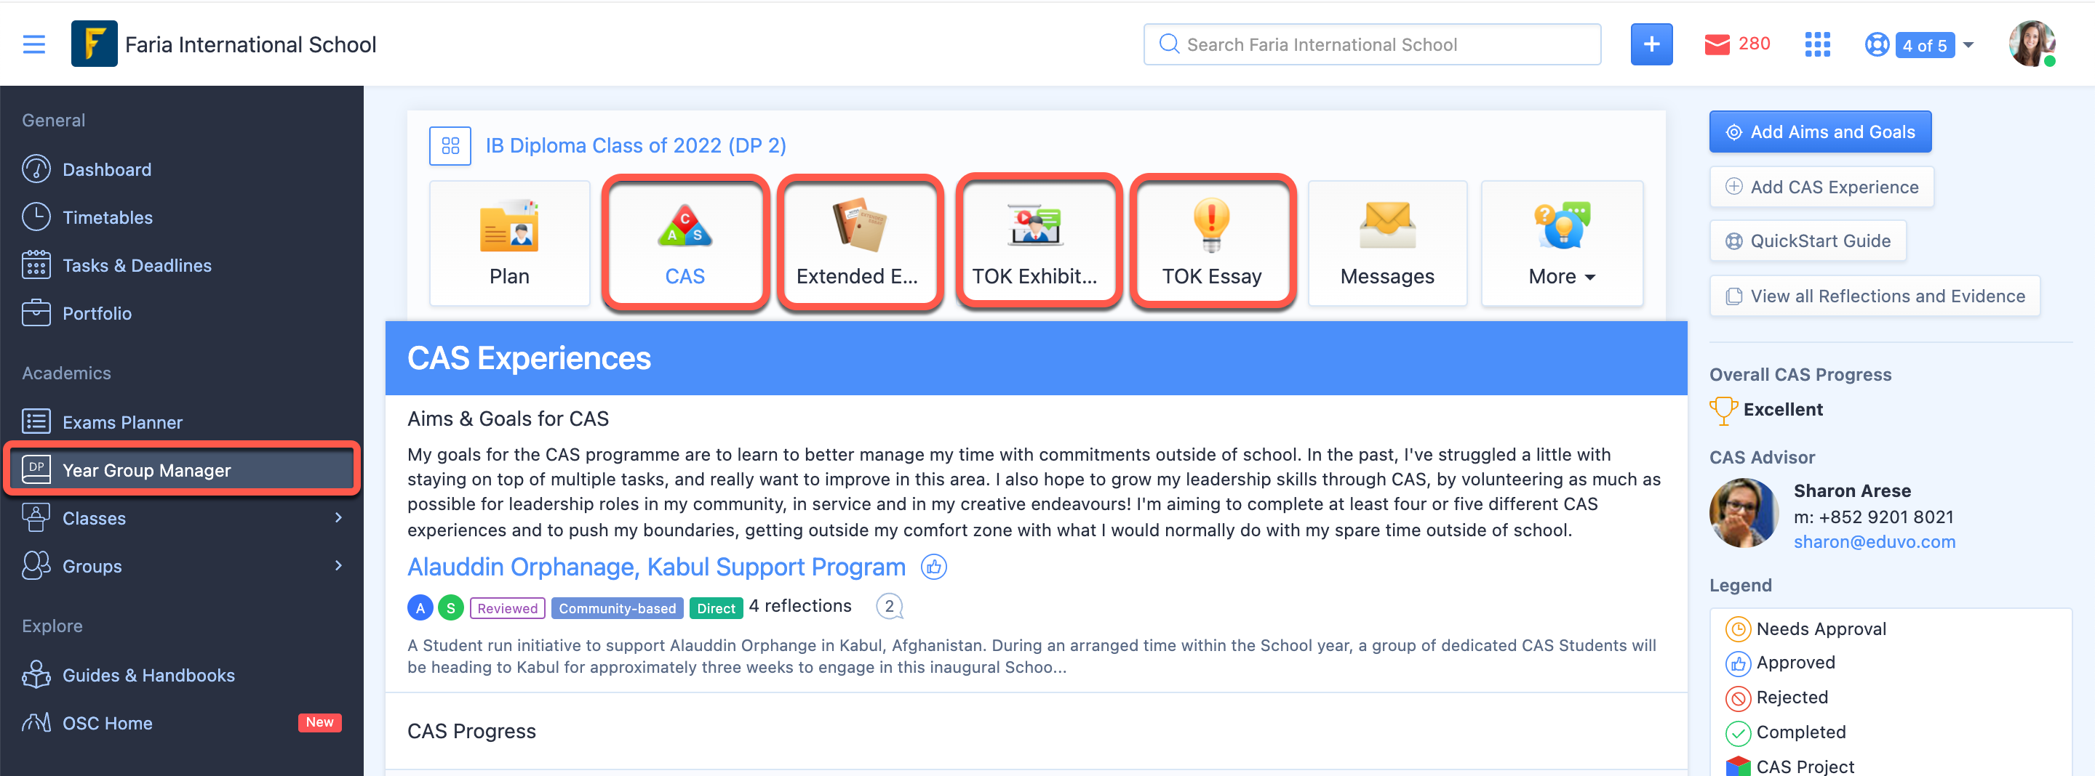This screenshot has height=776, width=2095.
Task: Click the help lifebuoy icon
Action: 1876,44
